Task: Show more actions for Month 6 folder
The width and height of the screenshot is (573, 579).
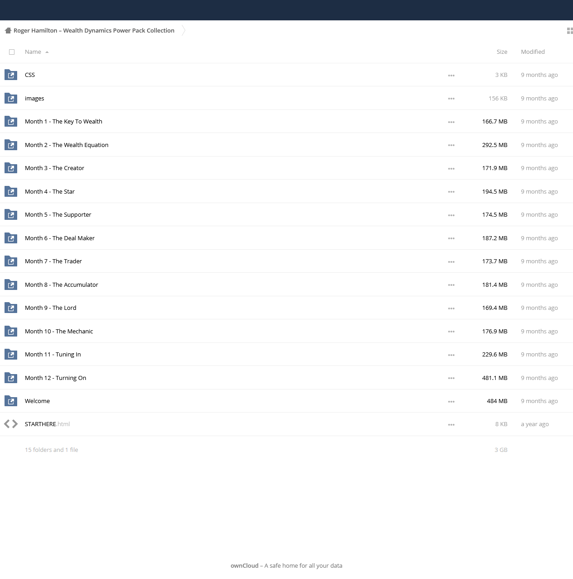Action: coord(451,238)
